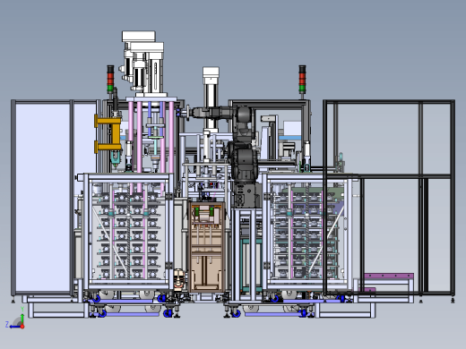Click the red origin ball of the triad

point(22,327)
